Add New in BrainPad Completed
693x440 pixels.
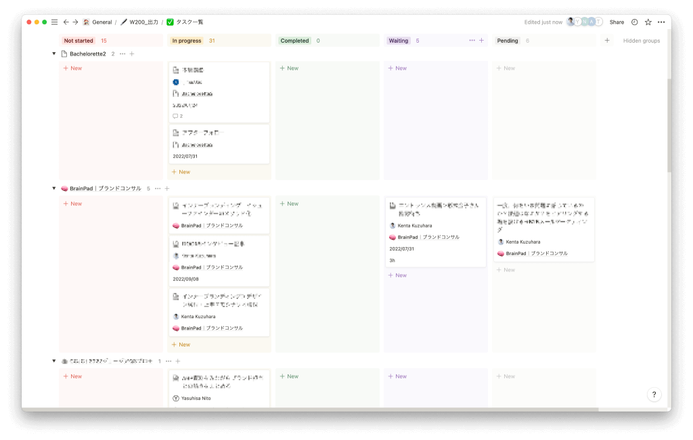coord(289,204)
